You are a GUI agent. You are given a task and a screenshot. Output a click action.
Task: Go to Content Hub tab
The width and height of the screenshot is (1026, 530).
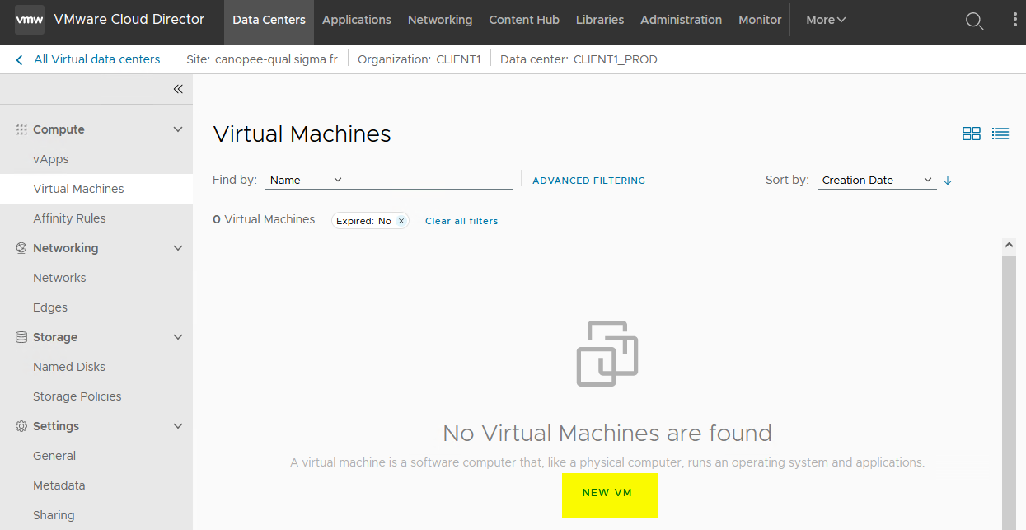coord(524,20)
